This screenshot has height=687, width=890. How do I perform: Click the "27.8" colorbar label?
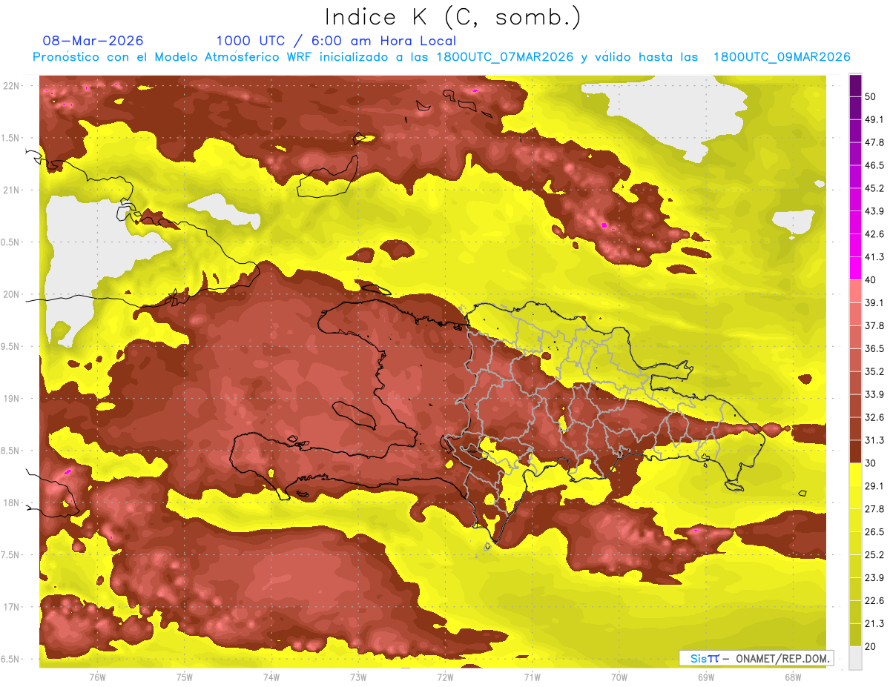tap(874, 508)
